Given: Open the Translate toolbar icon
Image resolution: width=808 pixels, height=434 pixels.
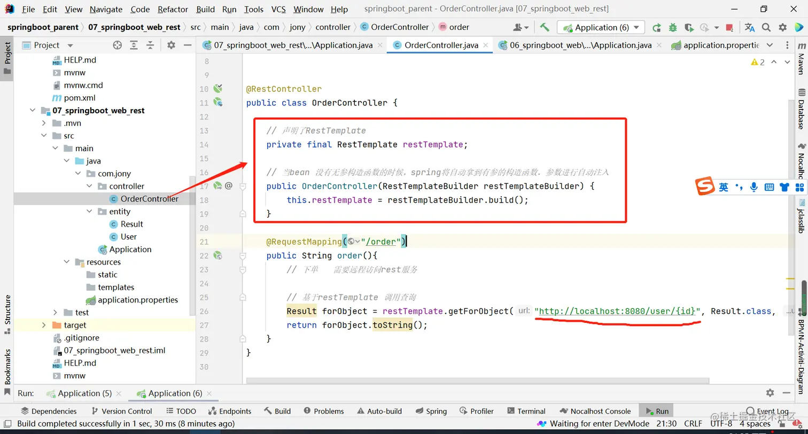Looking at the screenshot, I should (x=750, y=27).
